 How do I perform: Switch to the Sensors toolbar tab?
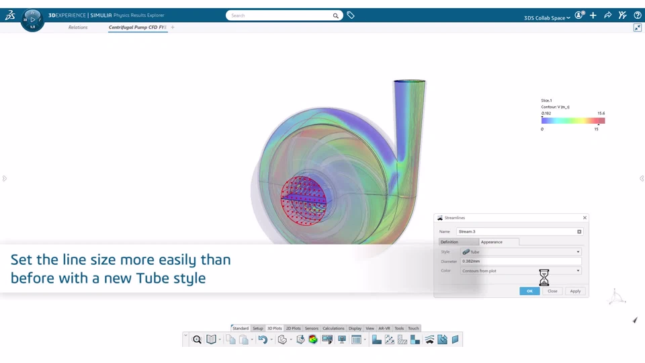point(311,329)
